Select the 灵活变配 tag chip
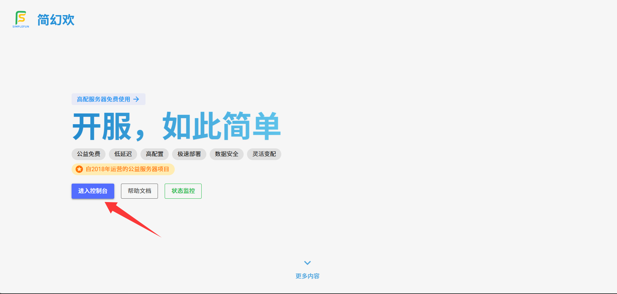 (x=264, y=154)
